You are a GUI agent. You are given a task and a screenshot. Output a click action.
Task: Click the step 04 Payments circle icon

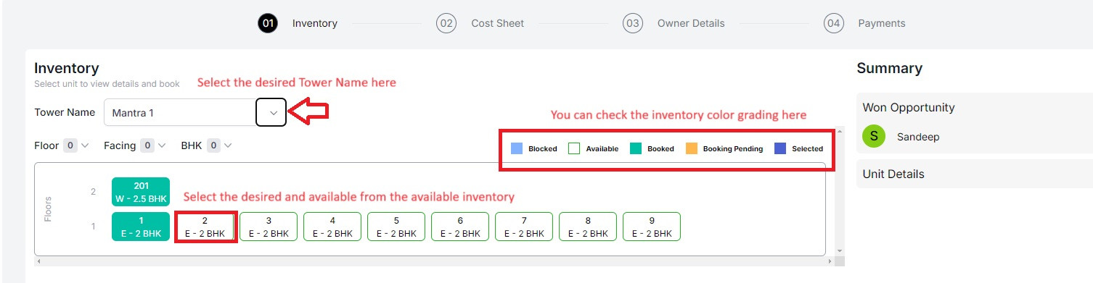tap(834, 23)
